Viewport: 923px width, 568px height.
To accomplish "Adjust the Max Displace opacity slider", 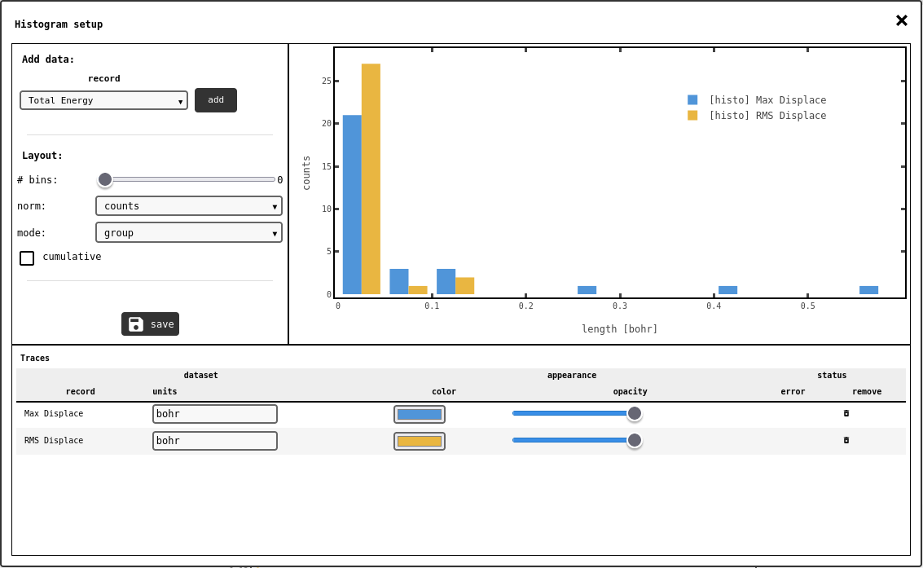I will click(634, 413).
